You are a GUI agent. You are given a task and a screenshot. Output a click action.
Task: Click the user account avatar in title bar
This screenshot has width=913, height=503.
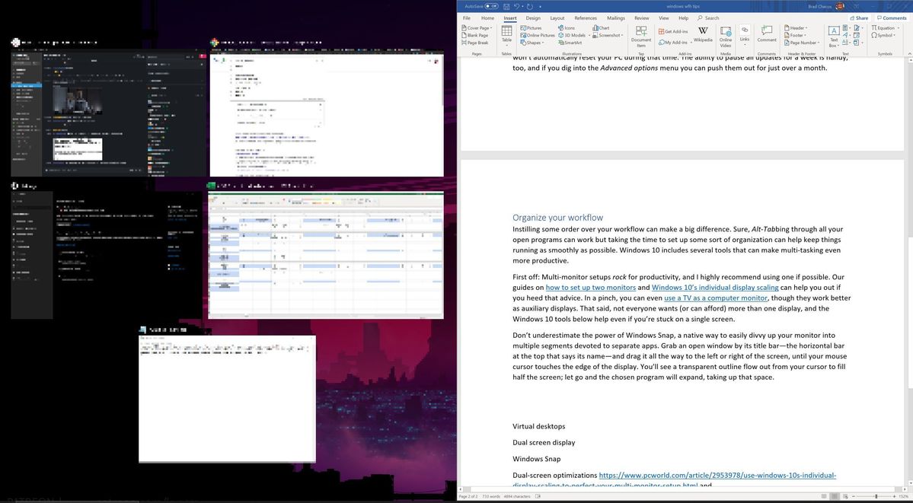[840, 6]
